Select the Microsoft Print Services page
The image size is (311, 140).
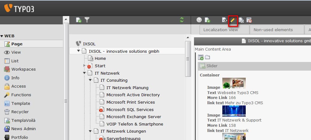131,102
